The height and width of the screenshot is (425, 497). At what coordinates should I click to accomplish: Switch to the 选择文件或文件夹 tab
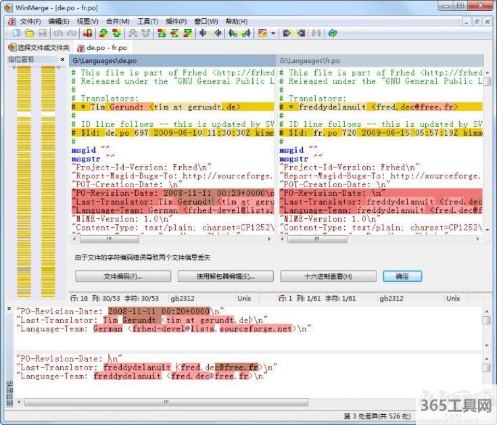[39, 48]
